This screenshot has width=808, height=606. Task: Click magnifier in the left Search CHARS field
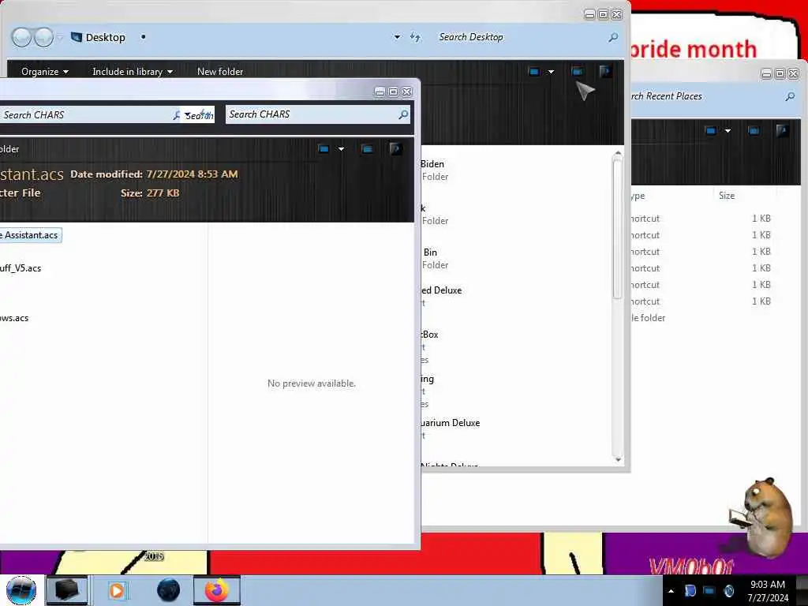pyautogui.click(x=176, y=115)
